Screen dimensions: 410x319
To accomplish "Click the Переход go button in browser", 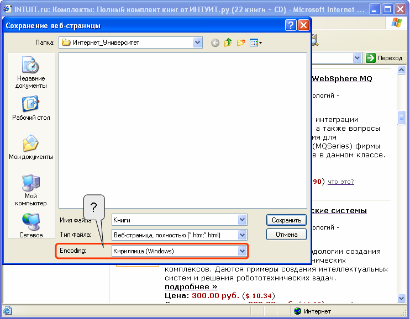I will point(384,58).
